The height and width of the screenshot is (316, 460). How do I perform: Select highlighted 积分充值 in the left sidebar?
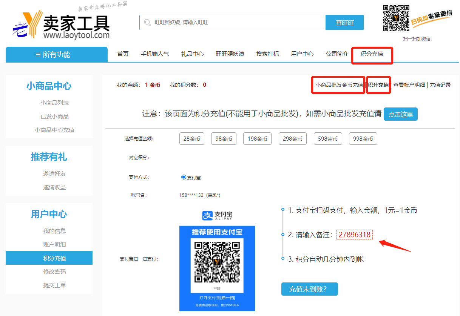(49, 258)
